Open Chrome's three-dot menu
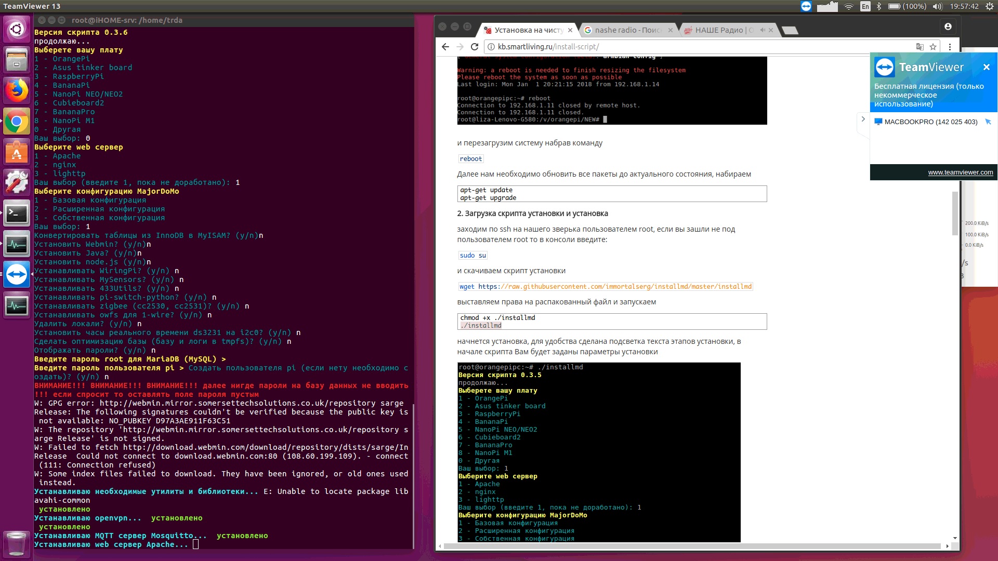Screen dimensions: 998x561 coord(951,47)
